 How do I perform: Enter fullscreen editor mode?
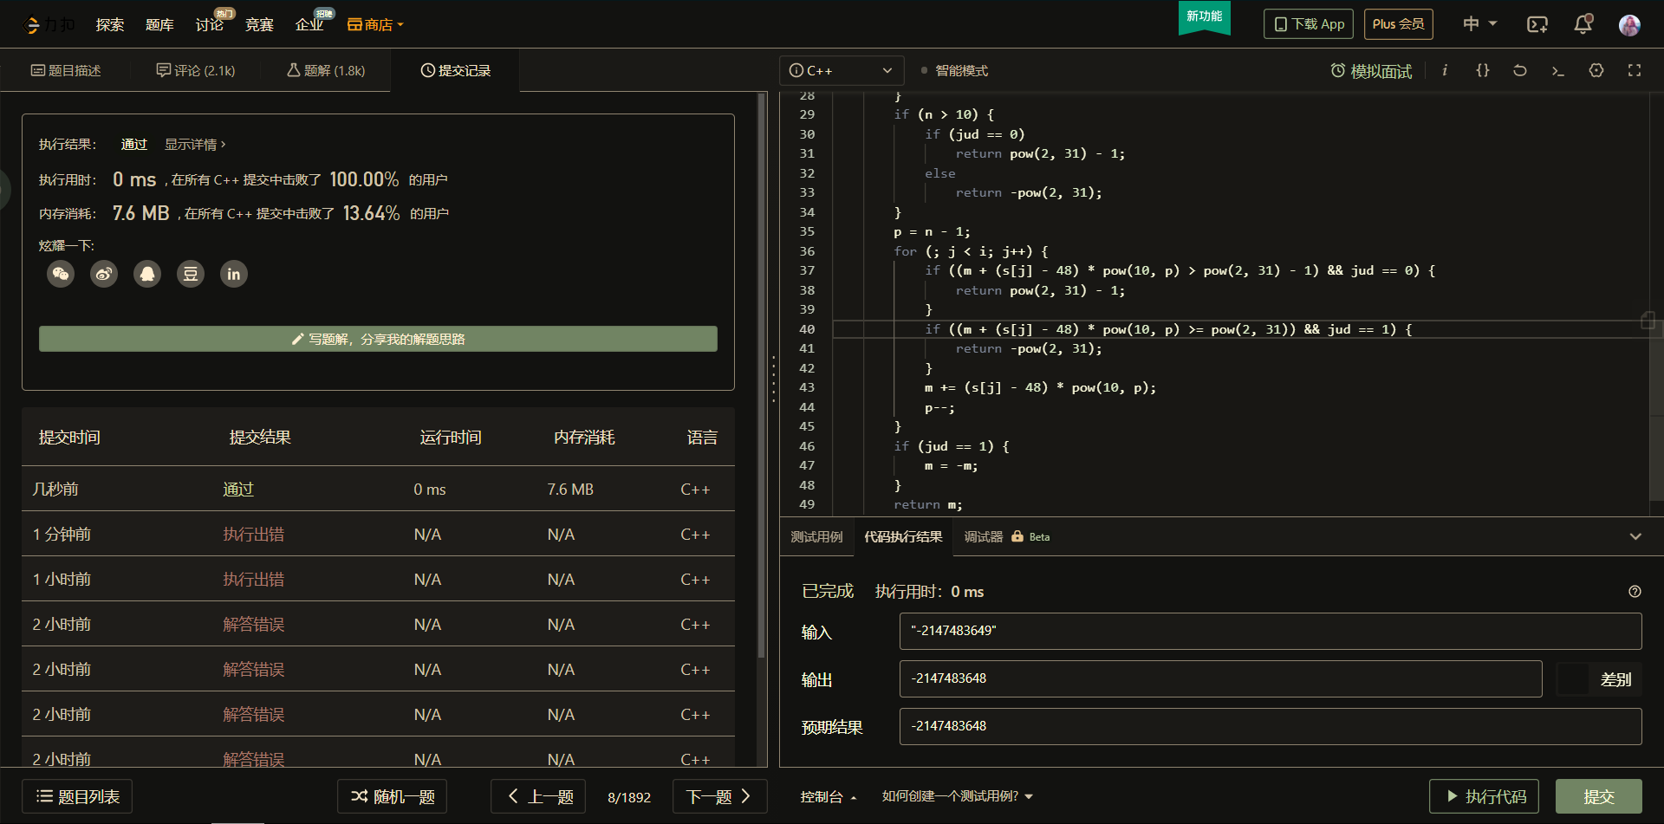[1635, 70]
